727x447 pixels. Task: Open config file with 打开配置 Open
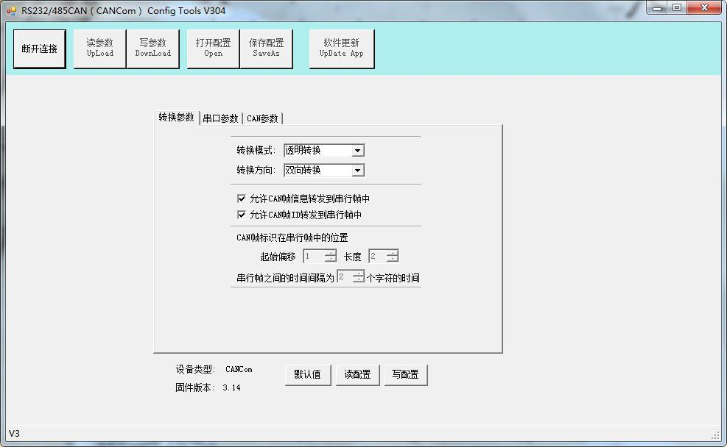point(213,49)
